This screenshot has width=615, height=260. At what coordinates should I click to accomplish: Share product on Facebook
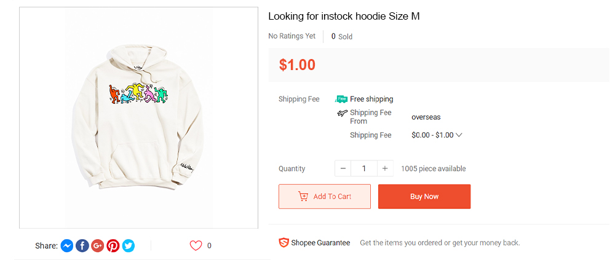tap(82, 246)
